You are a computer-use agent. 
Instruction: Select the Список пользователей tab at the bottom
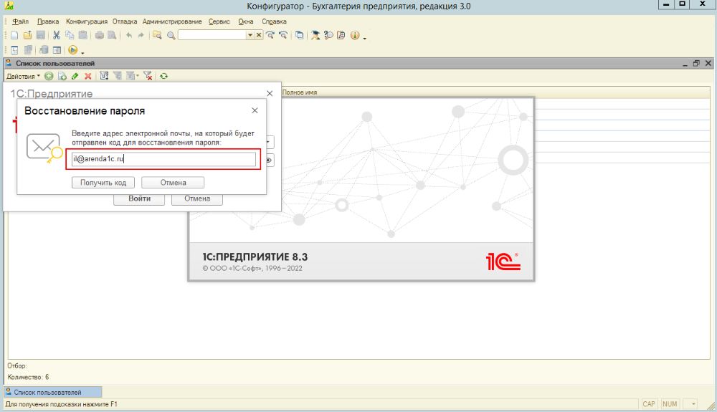pyautogui.click(x=53, y=393)
